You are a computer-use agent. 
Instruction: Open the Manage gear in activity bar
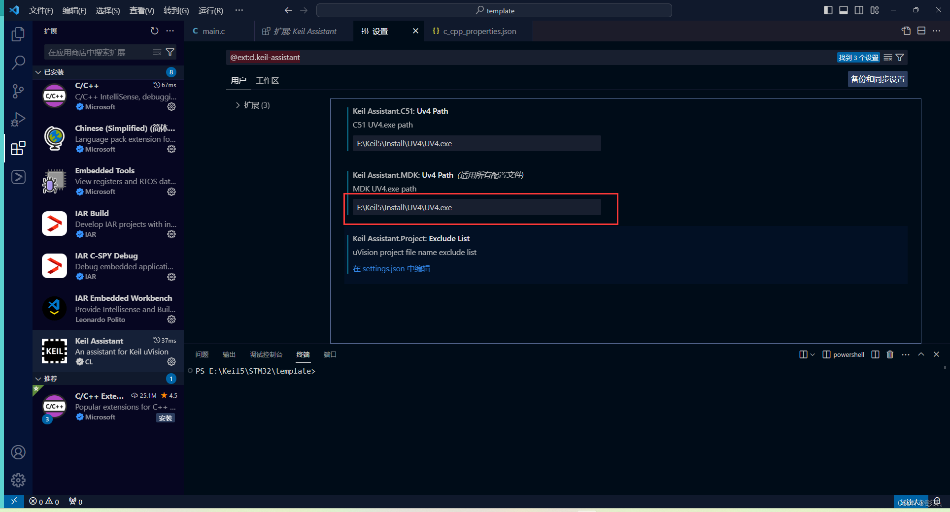tap(18, 480)
